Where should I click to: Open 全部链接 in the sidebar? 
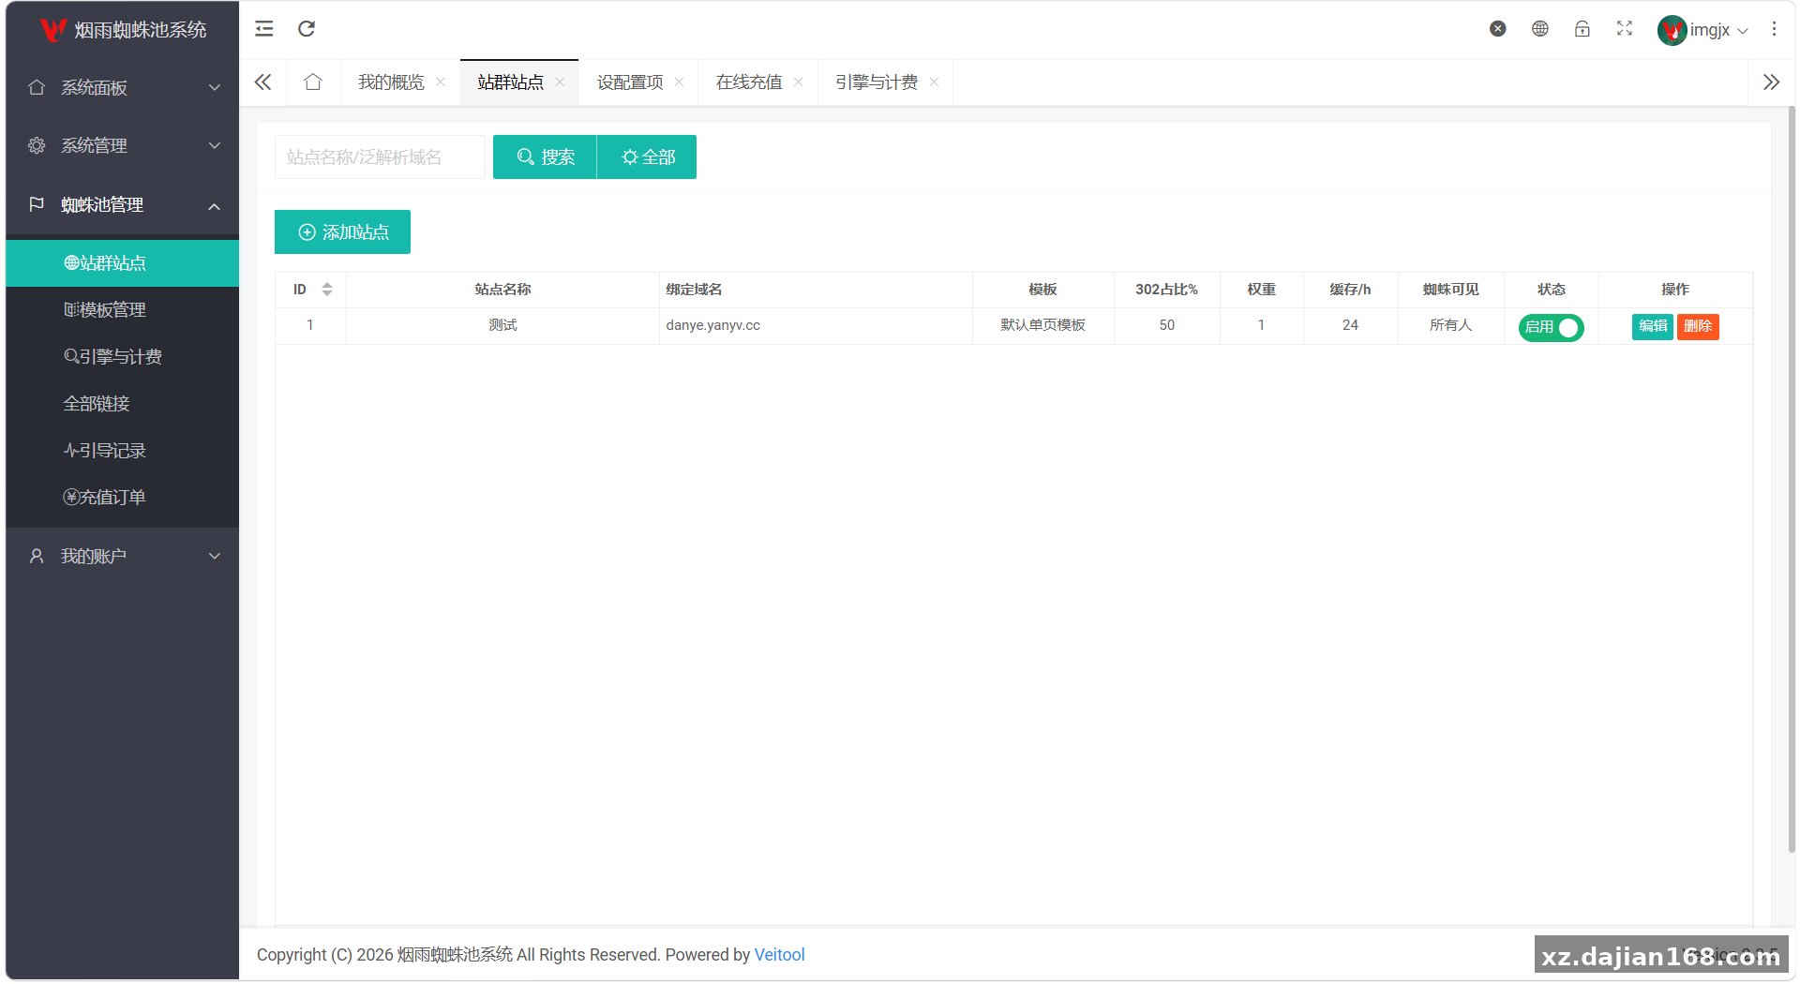(x=122, y=404)
